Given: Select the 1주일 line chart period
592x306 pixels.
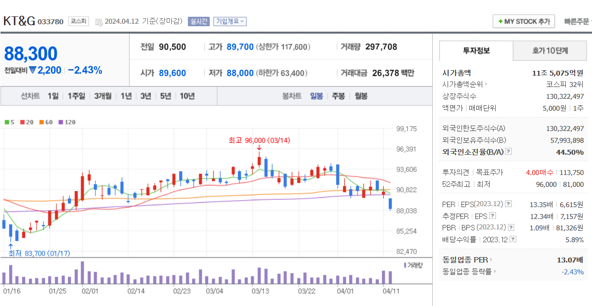Looking at the screenshot, I should (x=76, y=96).
